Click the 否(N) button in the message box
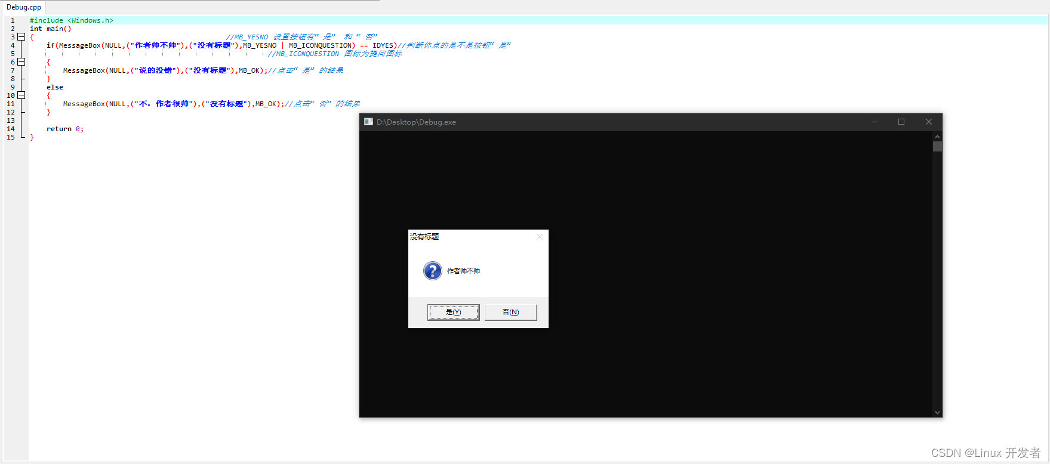The image size is (1050, 464). click(510, 312)
